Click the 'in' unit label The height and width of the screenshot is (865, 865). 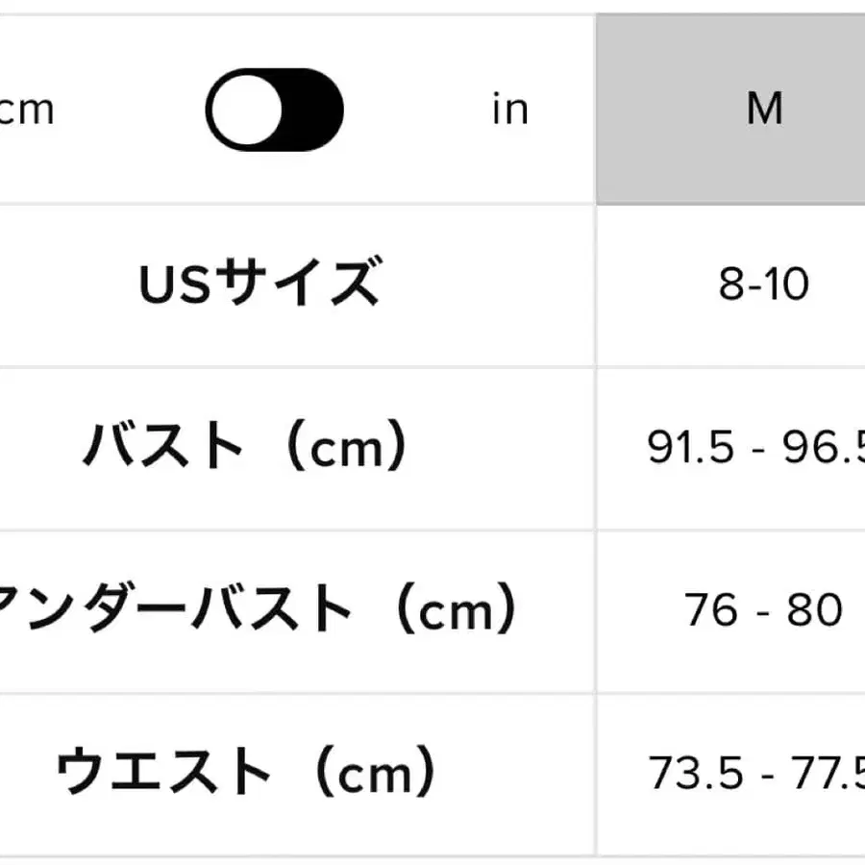pos(510,109)
